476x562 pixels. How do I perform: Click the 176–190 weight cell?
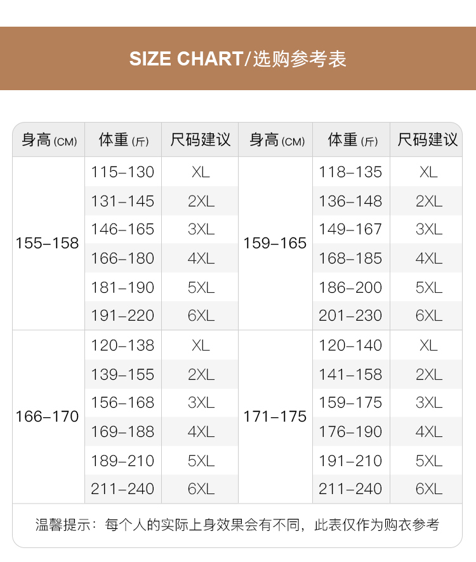[x=350, y=432]
